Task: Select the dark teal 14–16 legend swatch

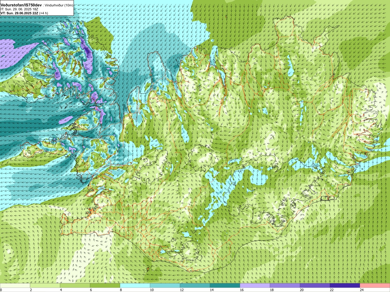Action: [x=225, y=285]
